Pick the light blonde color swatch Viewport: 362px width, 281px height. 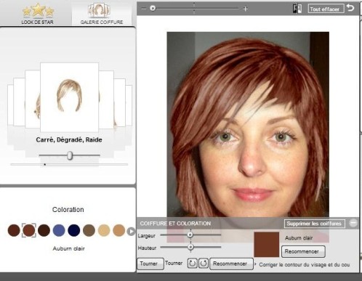104,230
